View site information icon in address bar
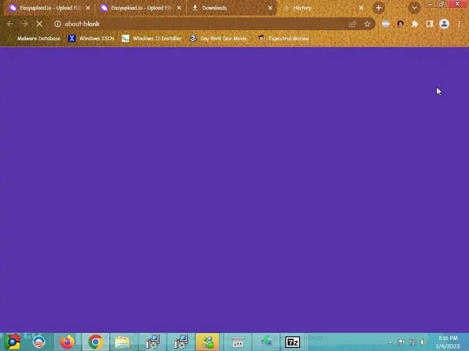The height and width of the screenshot is (351, 469). tap(57, 24)
